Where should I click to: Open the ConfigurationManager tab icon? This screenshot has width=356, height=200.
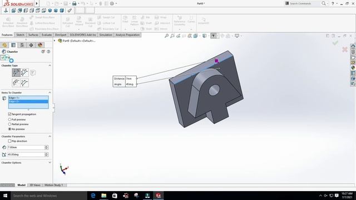point(22,45)
